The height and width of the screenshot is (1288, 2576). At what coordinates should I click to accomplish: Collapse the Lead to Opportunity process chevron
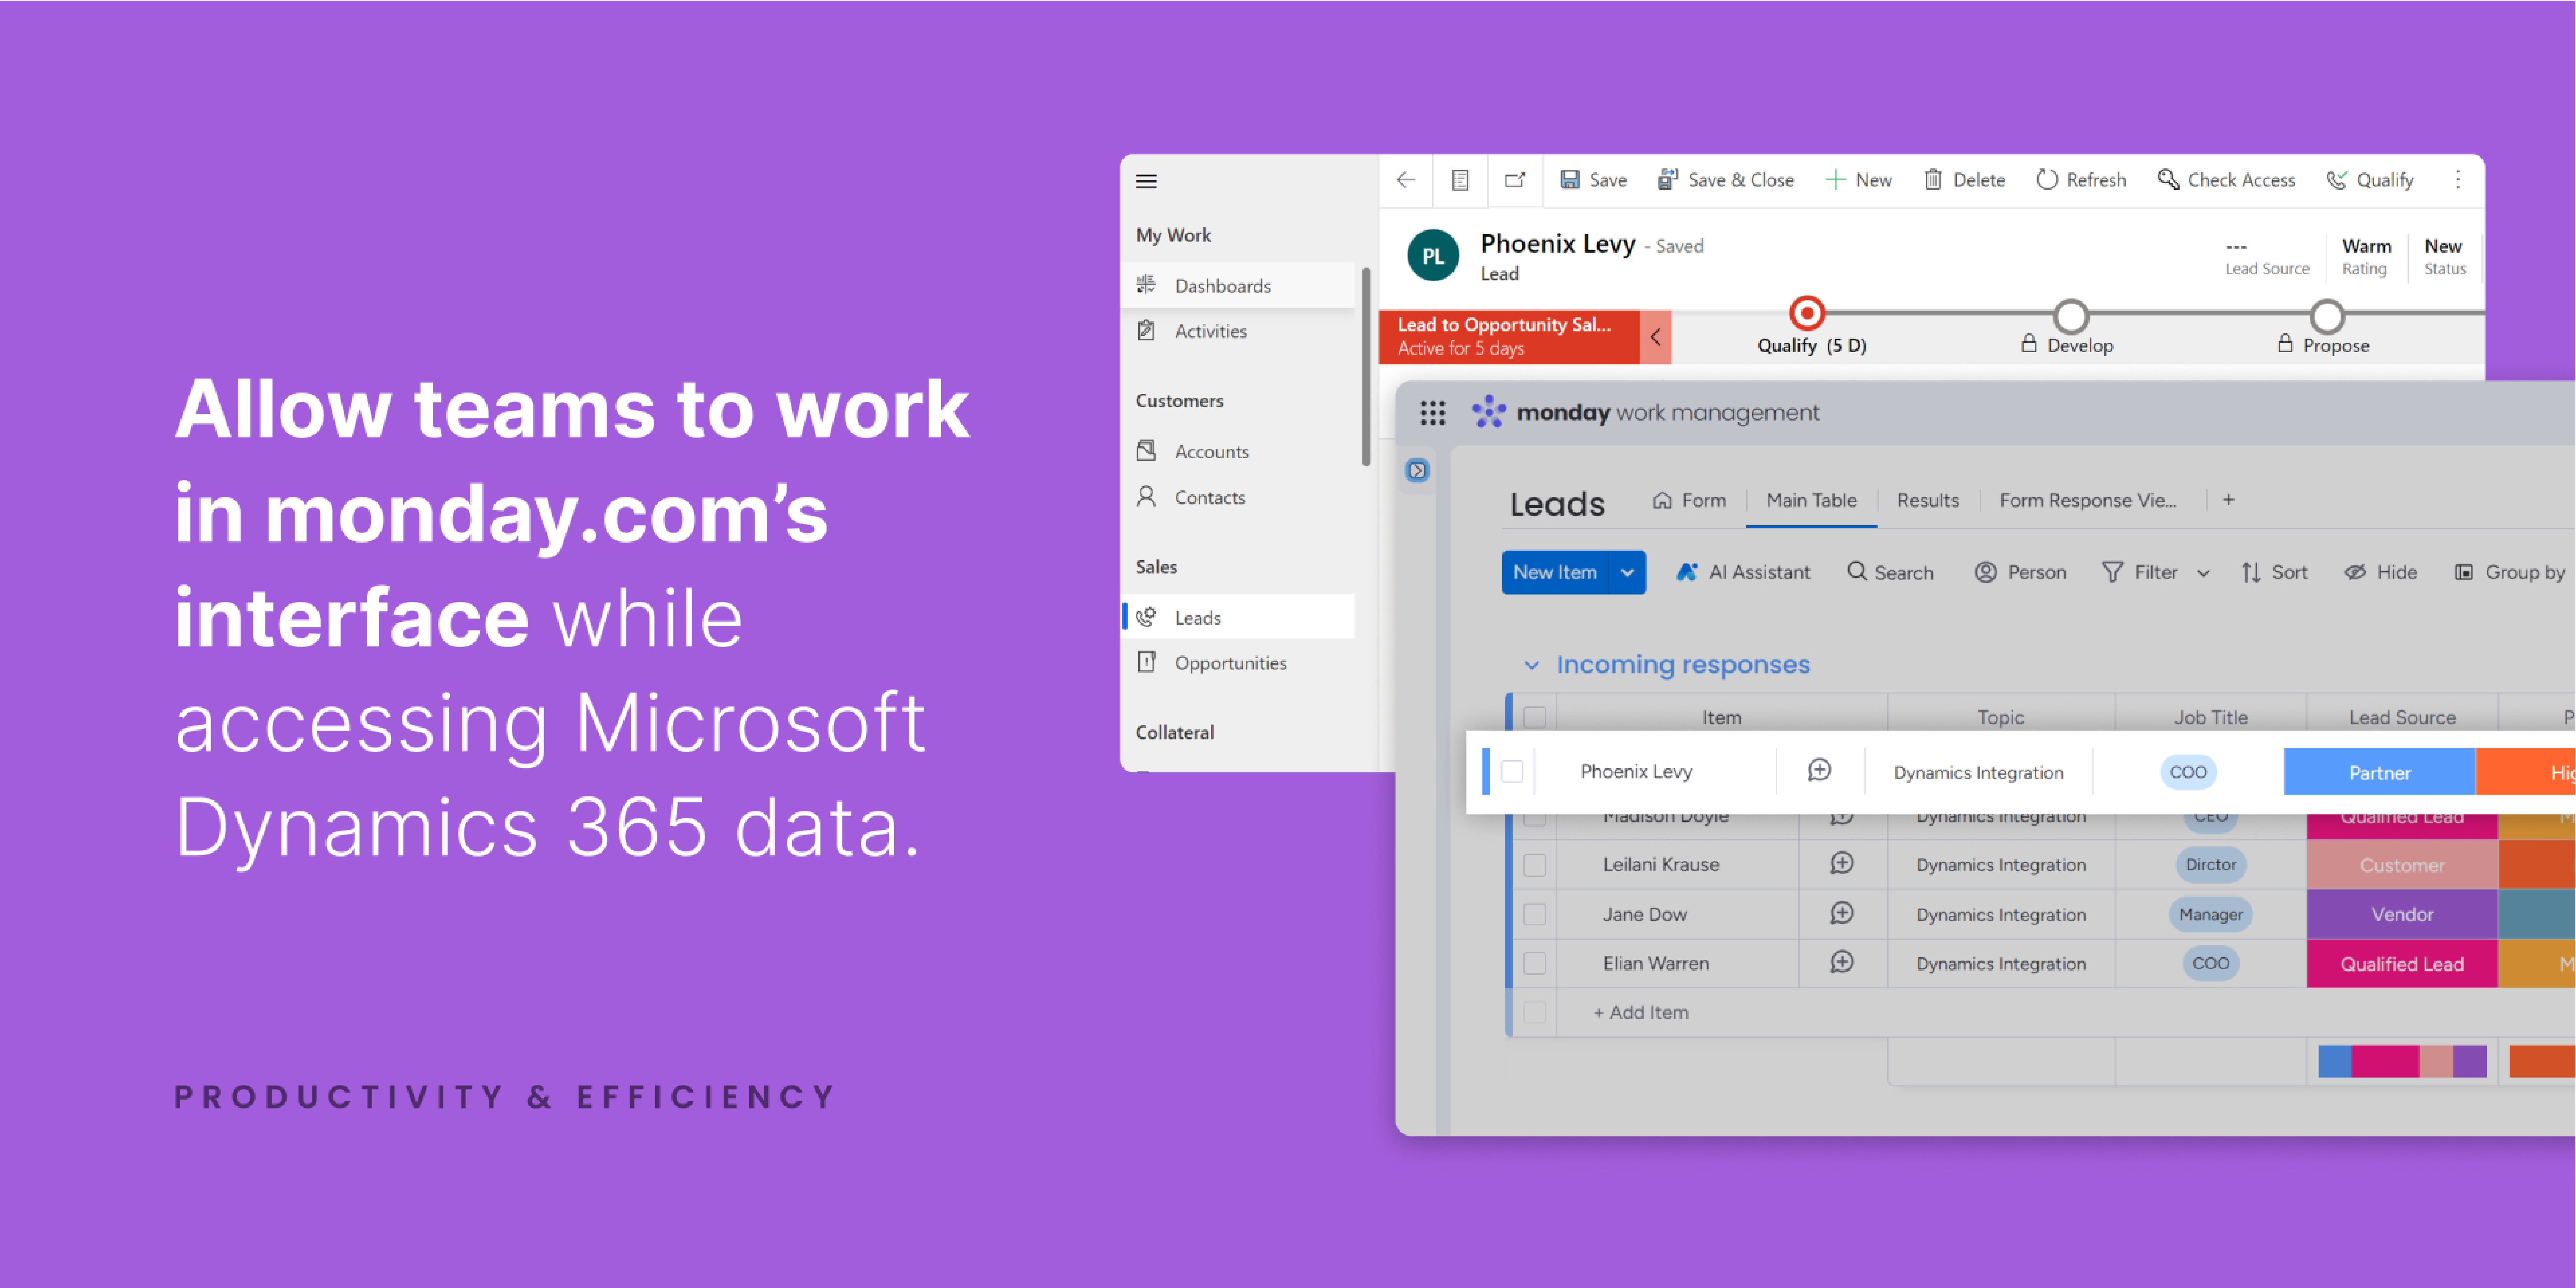coord(1656,337)
